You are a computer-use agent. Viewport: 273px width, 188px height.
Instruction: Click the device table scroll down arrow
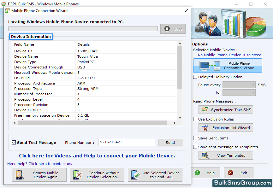pos(180,117)
